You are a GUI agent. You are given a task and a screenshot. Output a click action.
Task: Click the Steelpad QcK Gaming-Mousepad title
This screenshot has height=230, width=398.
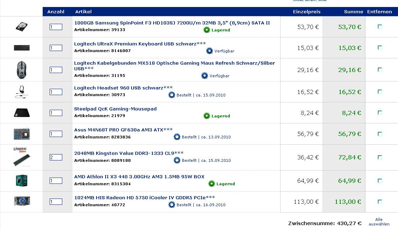click(x=115, y=109)
